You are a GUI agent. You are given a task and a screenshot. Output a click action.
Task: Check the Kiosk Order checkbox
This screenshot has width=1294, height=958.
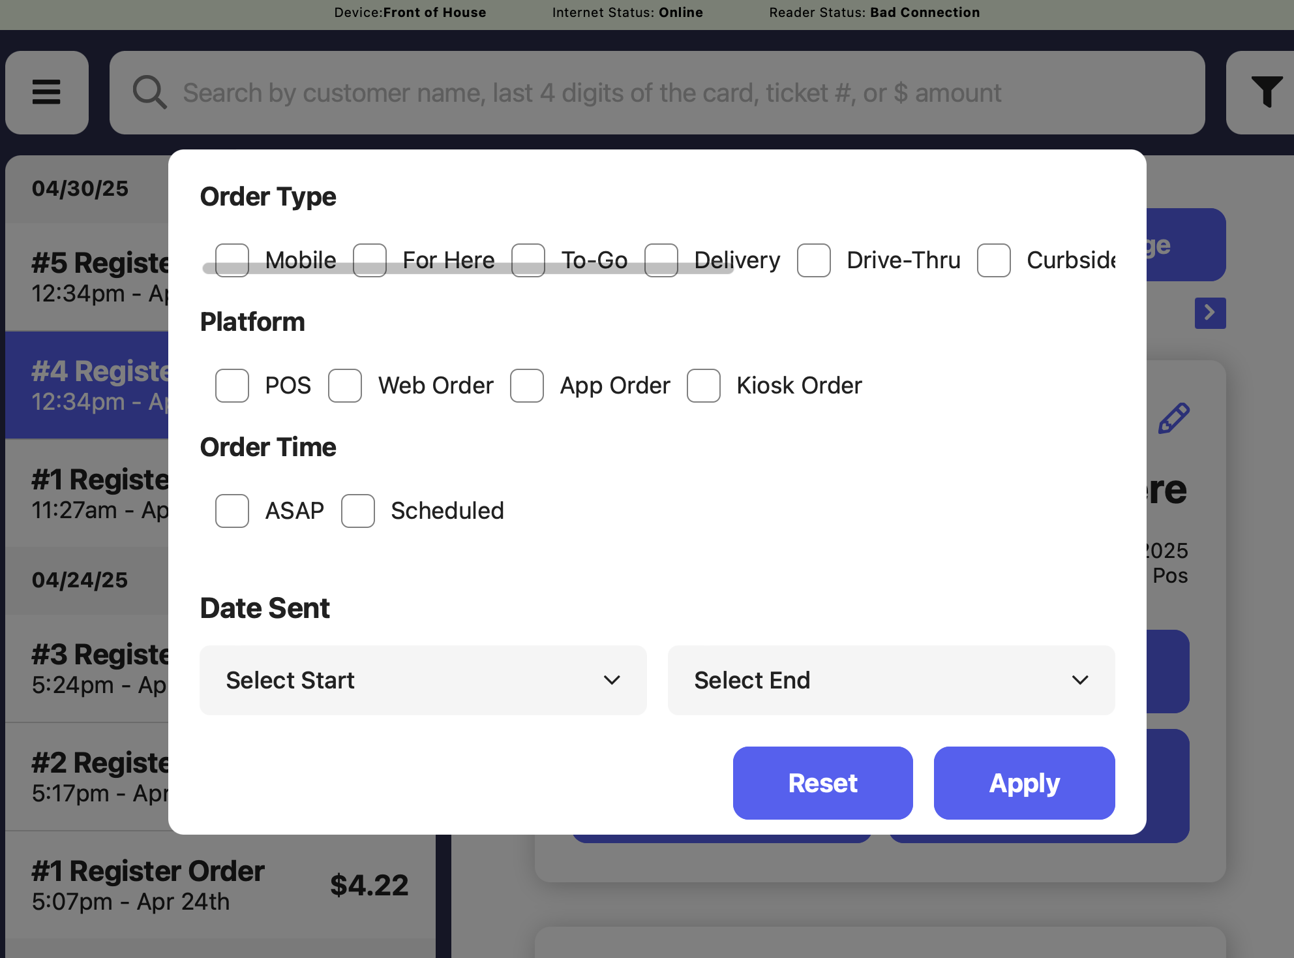[703, 386]
